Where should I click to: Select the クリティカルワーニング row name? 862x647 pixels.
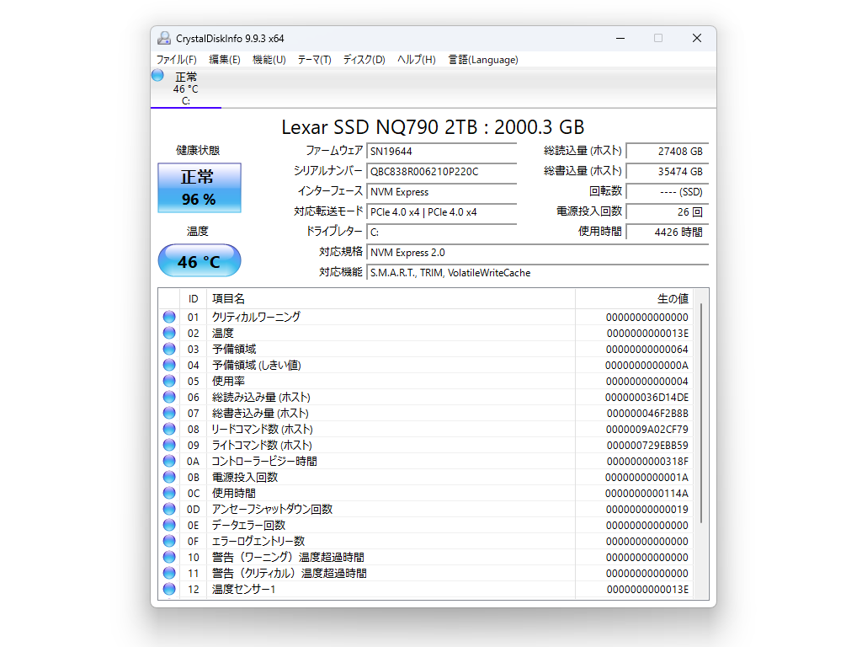coord(256,317)
